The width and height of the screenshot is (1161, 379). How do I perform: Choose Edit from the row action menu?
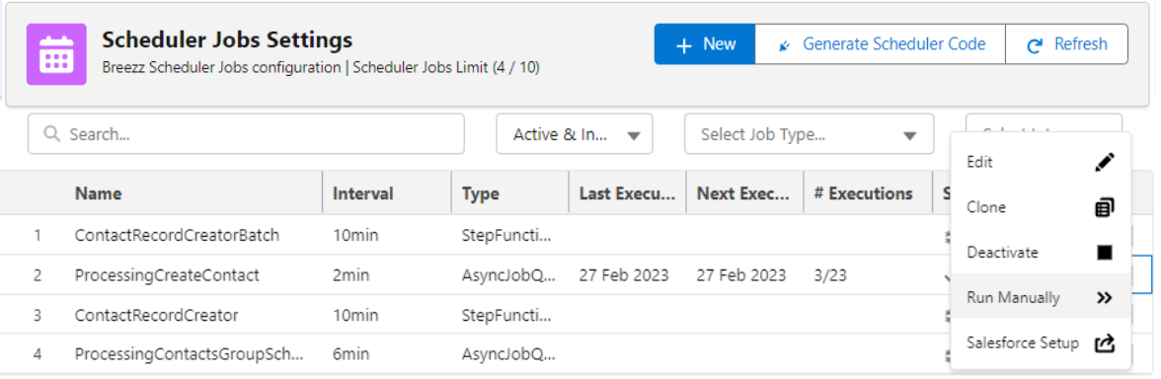1041,162
